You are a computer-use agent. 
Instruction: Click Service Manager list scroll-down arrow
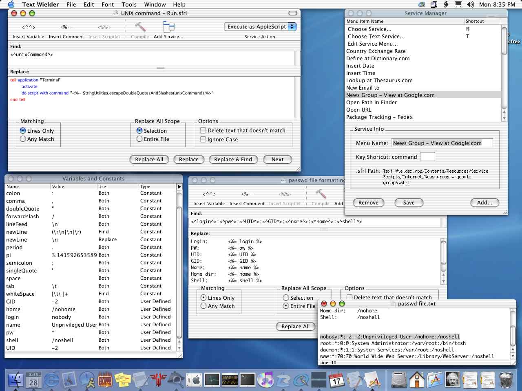(x=504, y=118)
